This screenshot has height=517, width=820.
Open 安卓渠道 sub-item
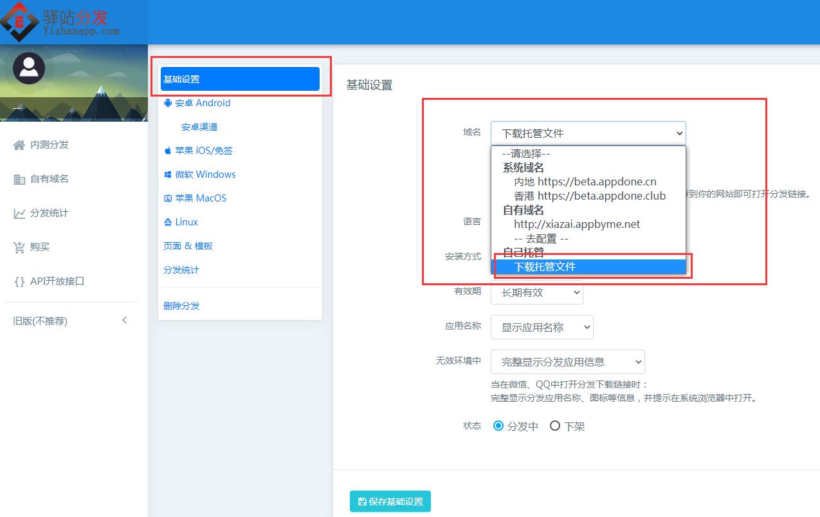(199, 127)
